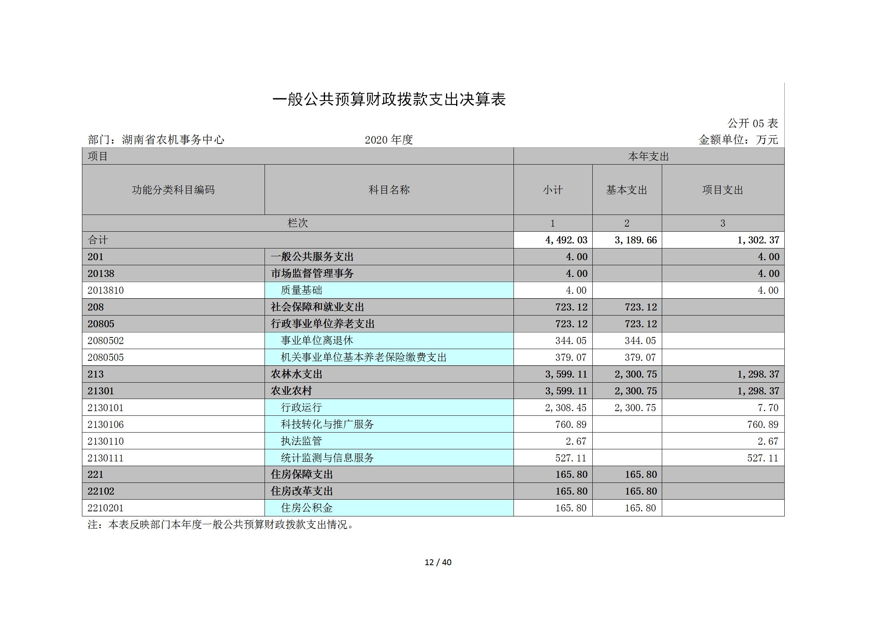Viewport: 876px width, 619px height.
Task: Click code cell 2130106
Action: point(105,424)
